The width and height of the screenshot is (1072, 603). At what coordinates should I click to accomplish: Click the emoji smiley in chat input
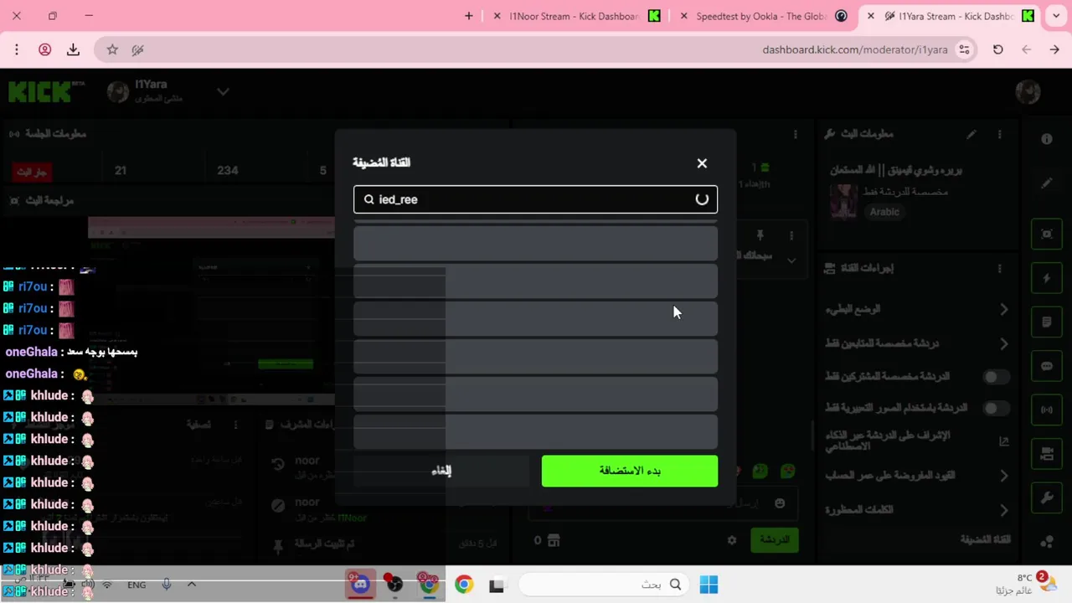coord(780,503)
